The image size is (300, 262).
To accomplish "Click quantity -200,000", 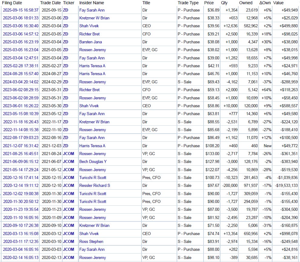I will tap(230, 186).
